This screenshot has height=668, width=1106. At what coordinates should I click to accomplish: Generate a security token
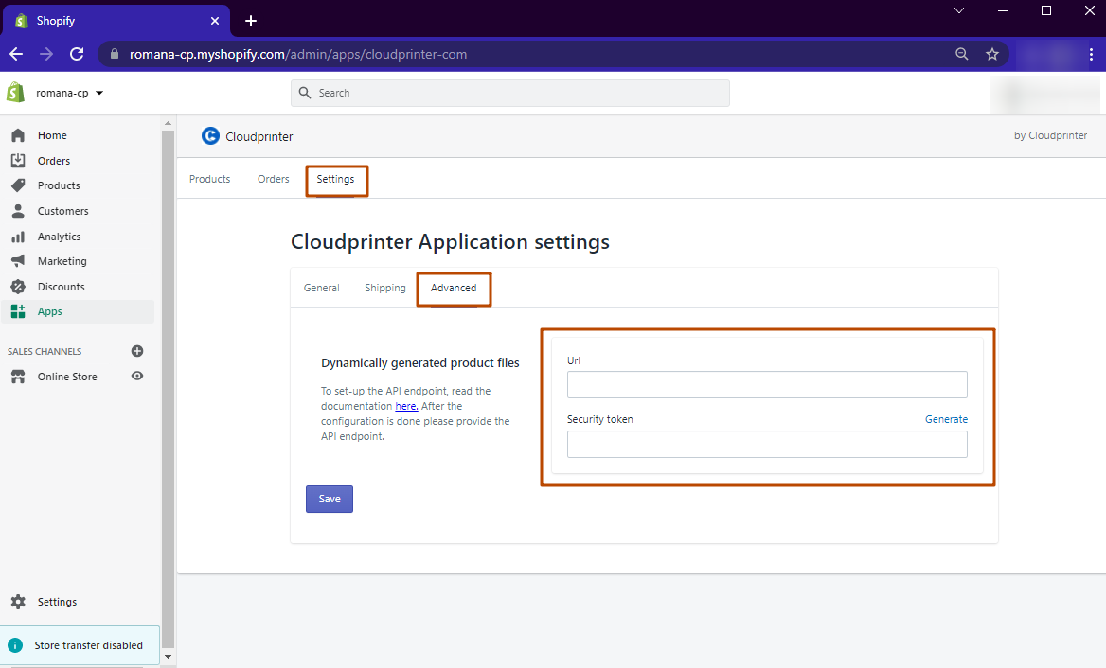(946, 419)
